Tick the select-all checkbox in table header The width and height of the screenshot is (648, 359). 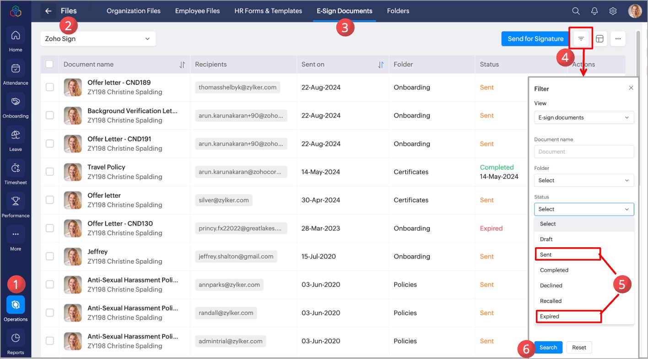pos(49,65)
